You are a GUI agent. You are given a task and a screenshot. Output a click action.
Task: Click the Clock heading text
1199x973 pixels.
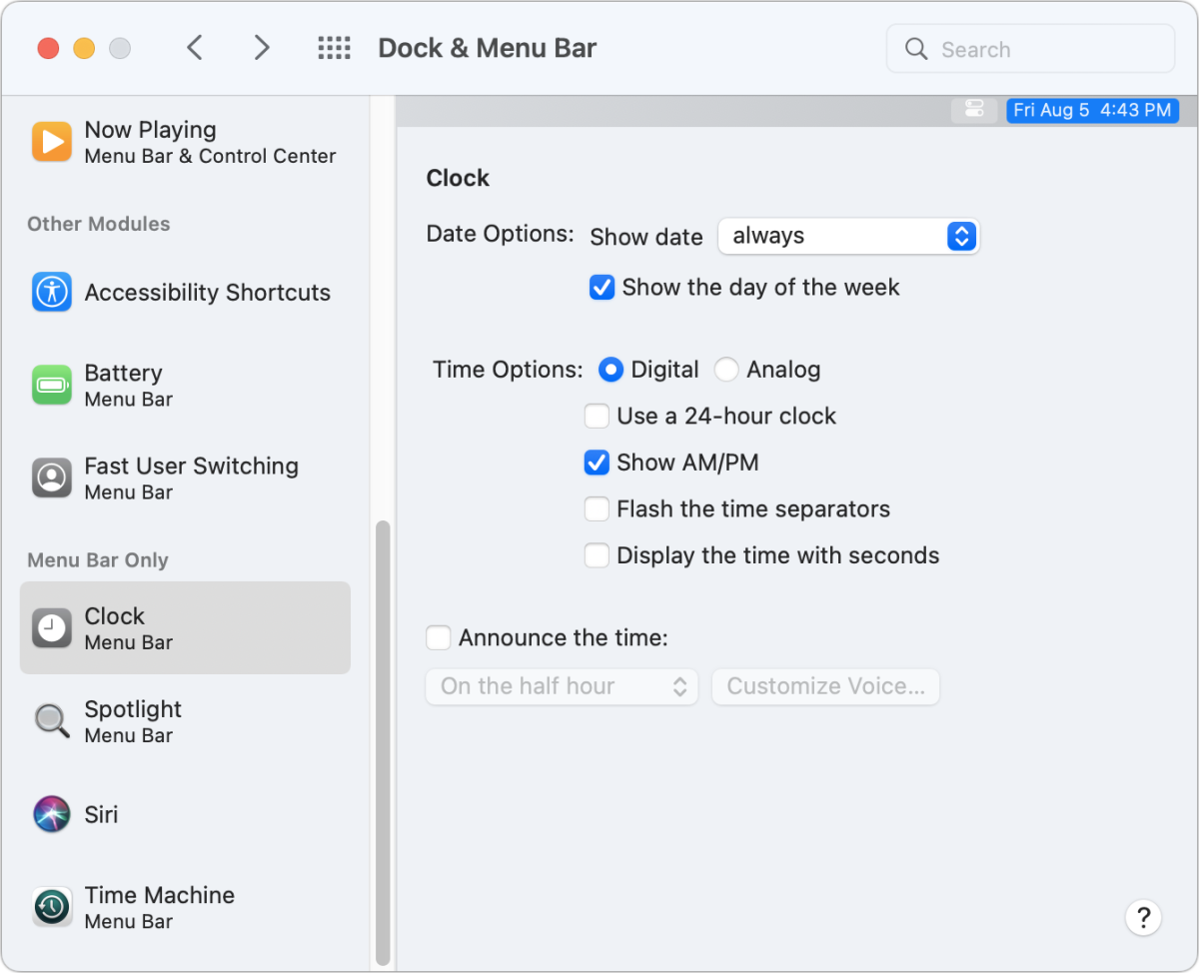(458, 178)
